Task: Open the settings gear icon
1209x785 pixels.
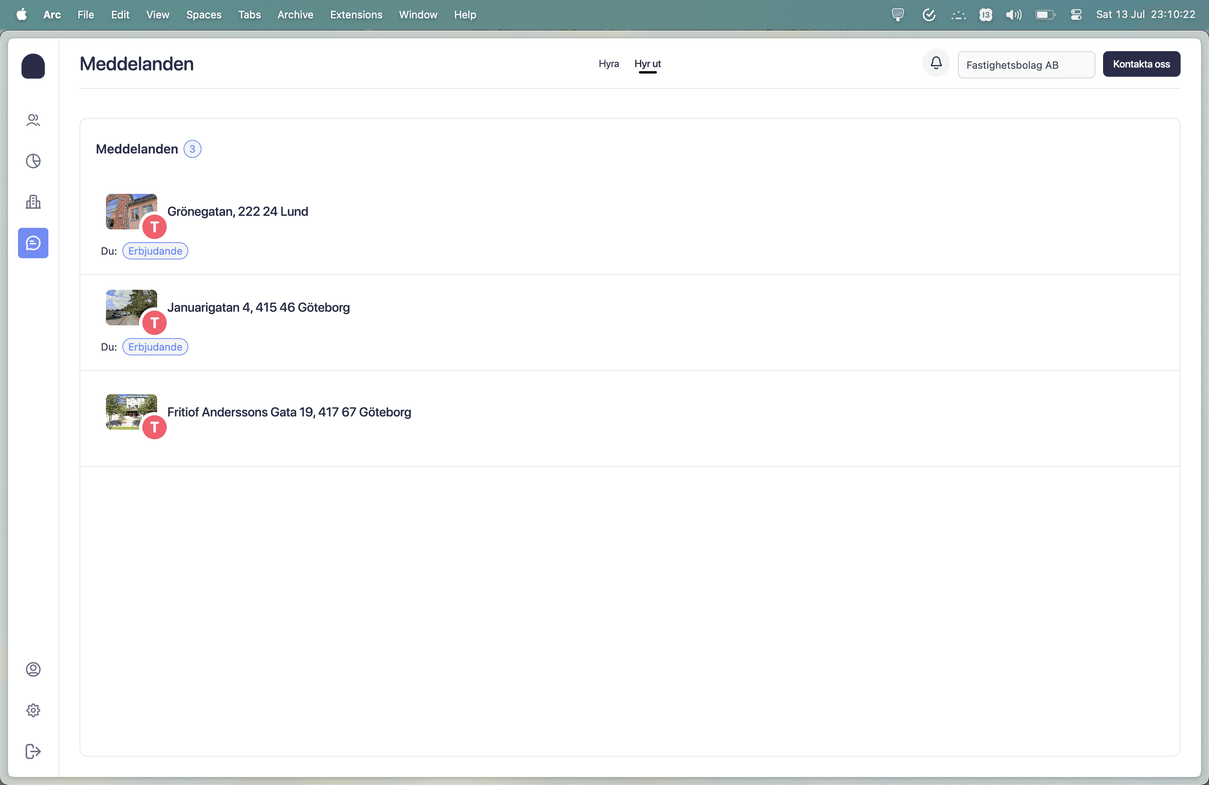Action: tap(33, 710)
